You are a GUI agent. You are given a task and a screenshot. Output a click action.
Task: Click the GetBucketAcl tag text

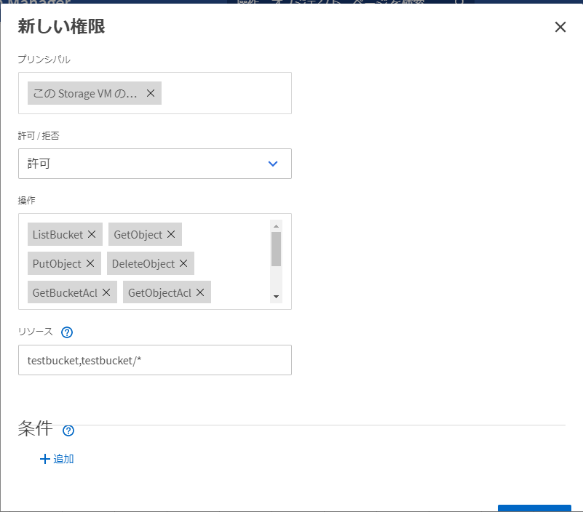point(65,293)
